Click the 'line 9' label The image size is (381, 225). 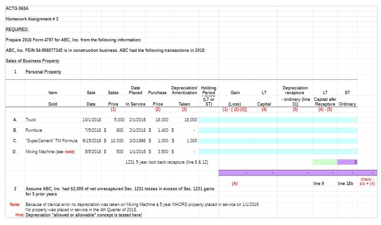tap(319, 184)
